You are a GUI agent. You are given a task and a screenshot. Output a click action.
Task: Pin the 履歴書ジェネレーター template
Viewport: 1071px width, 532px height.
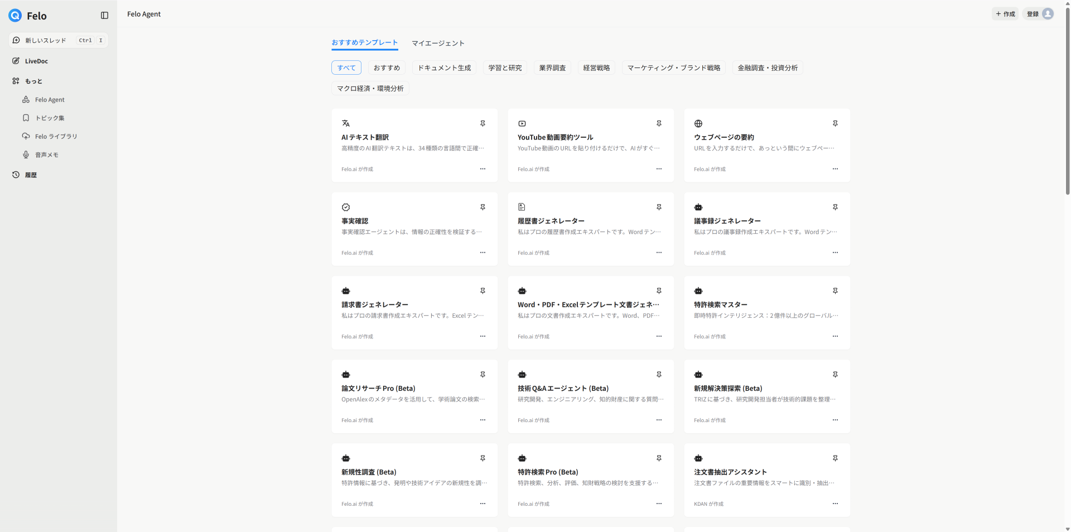(659, 207)
